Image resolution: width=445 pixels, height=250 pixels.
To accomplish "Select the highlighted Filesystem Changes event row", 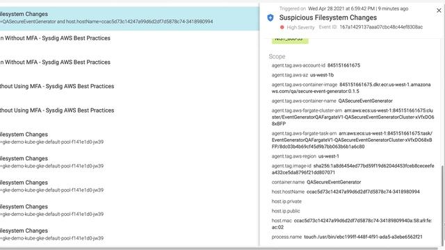I will (129, 19).
